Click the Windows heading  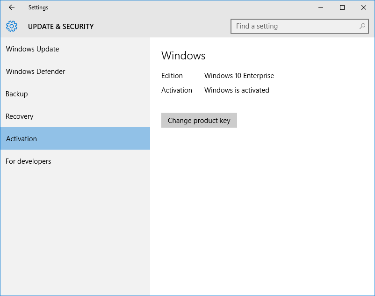(183, 56)
